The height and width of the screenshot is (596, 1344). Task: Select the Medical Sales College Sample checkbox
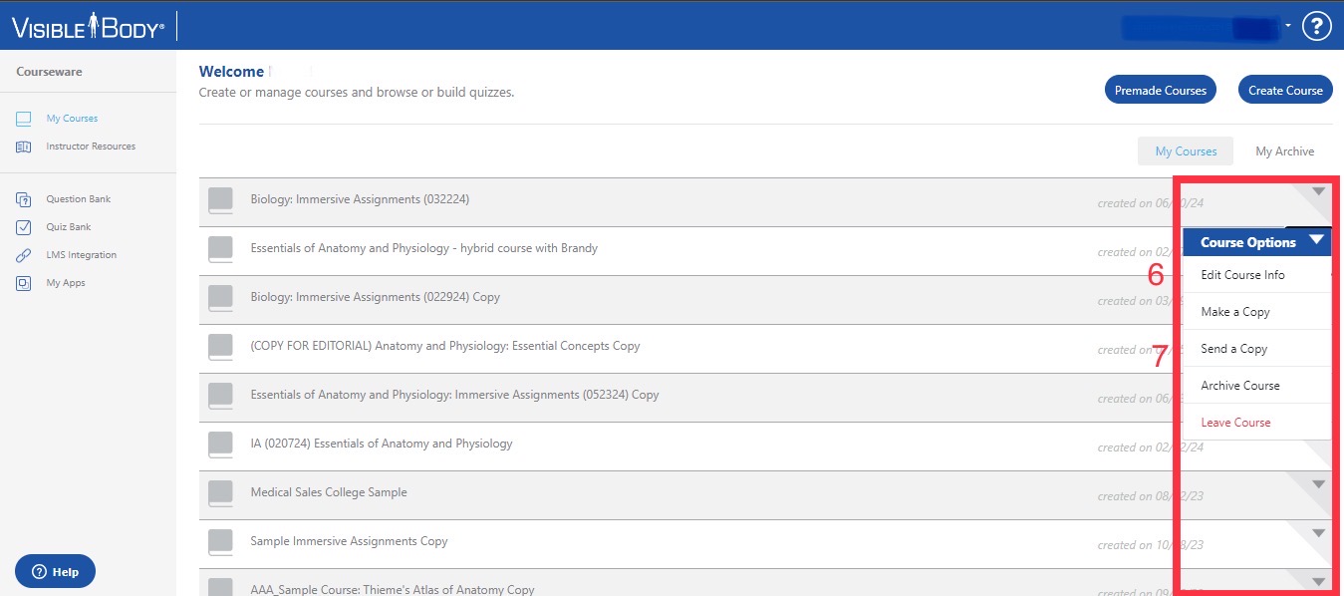tap(220, 492)
